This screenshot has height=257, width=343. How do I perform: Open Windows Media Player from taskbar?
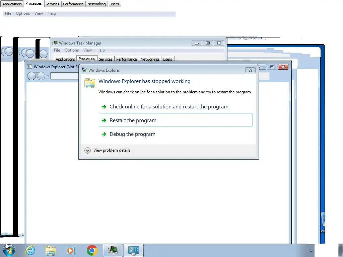[71, 250]
